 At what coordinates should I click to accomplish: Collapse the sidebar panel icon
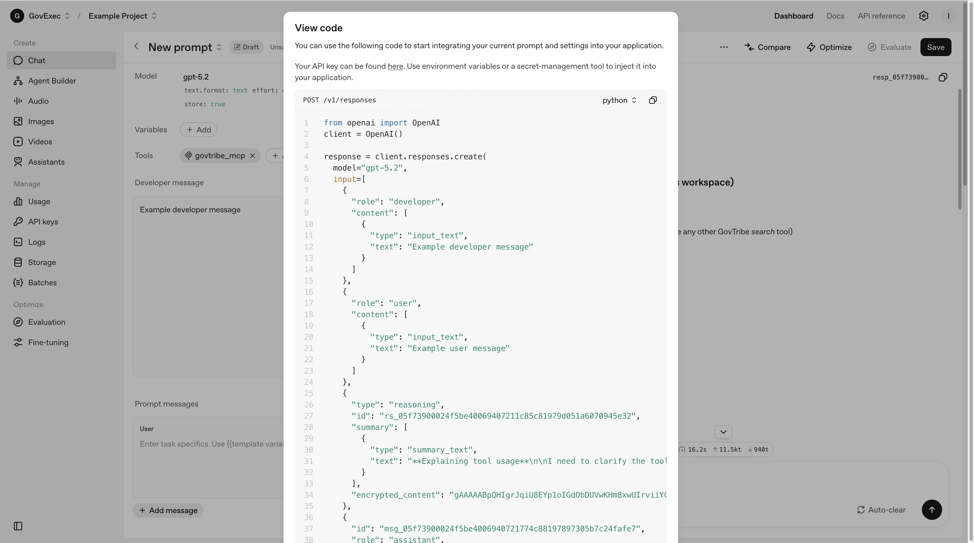tap(18, 526)
